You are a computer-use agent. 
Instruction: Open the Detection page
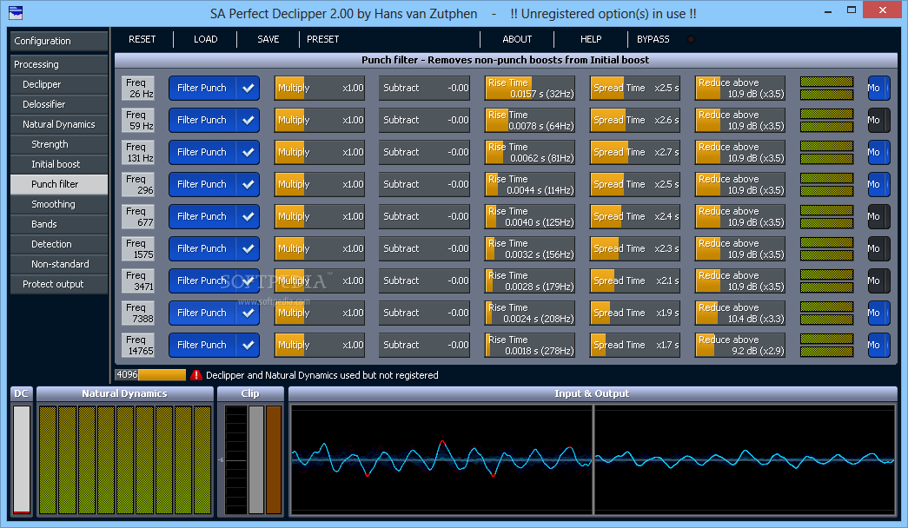tap(59, 244)
